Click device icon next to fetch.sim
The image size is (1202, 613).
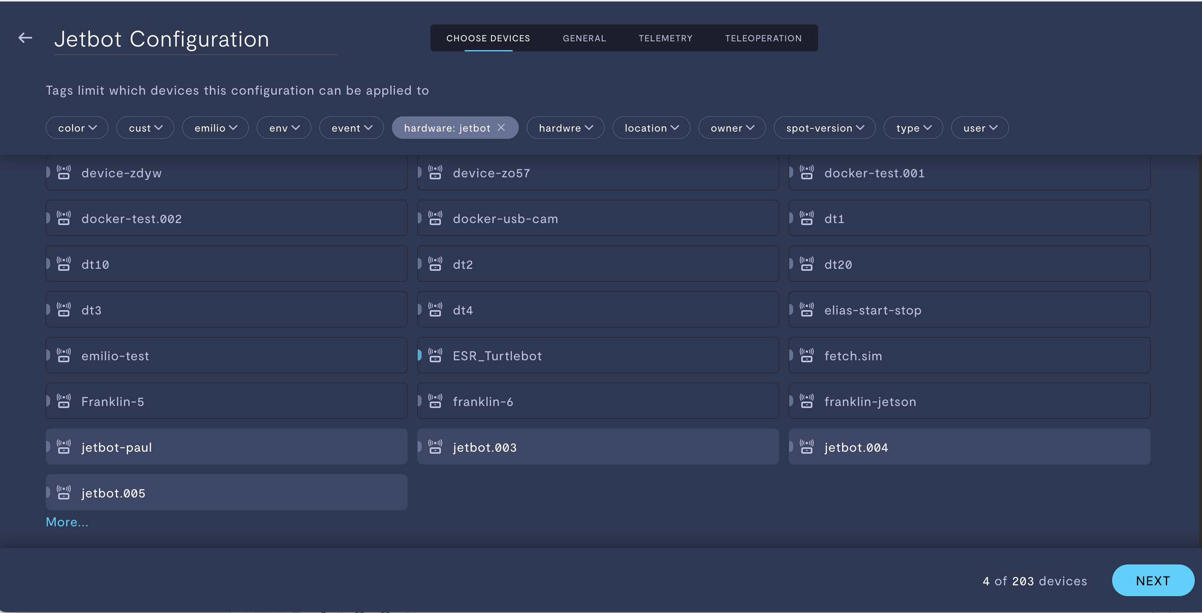coord(806,355)
